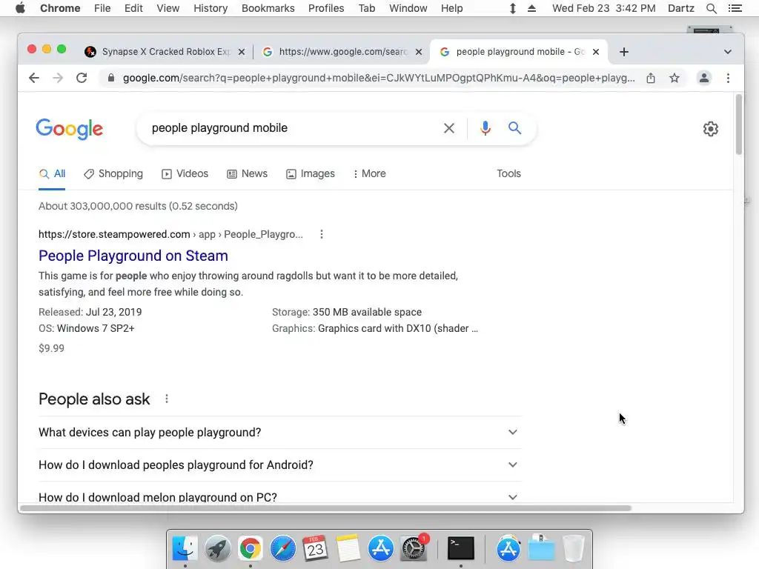Open a new tab with the plus button
The image size is (759, 569).
tap(624, 52)
